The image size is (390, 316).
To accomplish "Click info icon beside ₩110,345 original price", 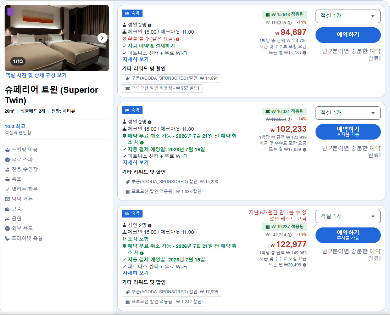I will tap(290, 23).
